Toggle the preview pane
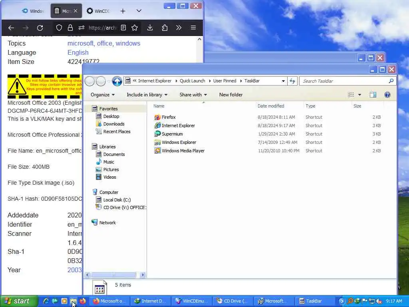409x307 pixels. [x=373, y=95]
